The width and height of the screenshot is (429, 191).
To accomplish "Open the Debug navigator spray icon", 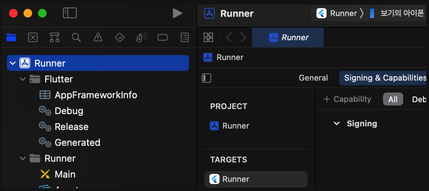I will (x=141, y=37).
